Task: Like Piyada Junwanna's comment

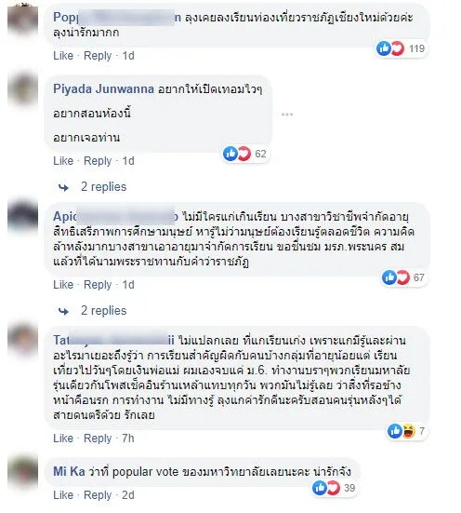Action: click(63, 161)
